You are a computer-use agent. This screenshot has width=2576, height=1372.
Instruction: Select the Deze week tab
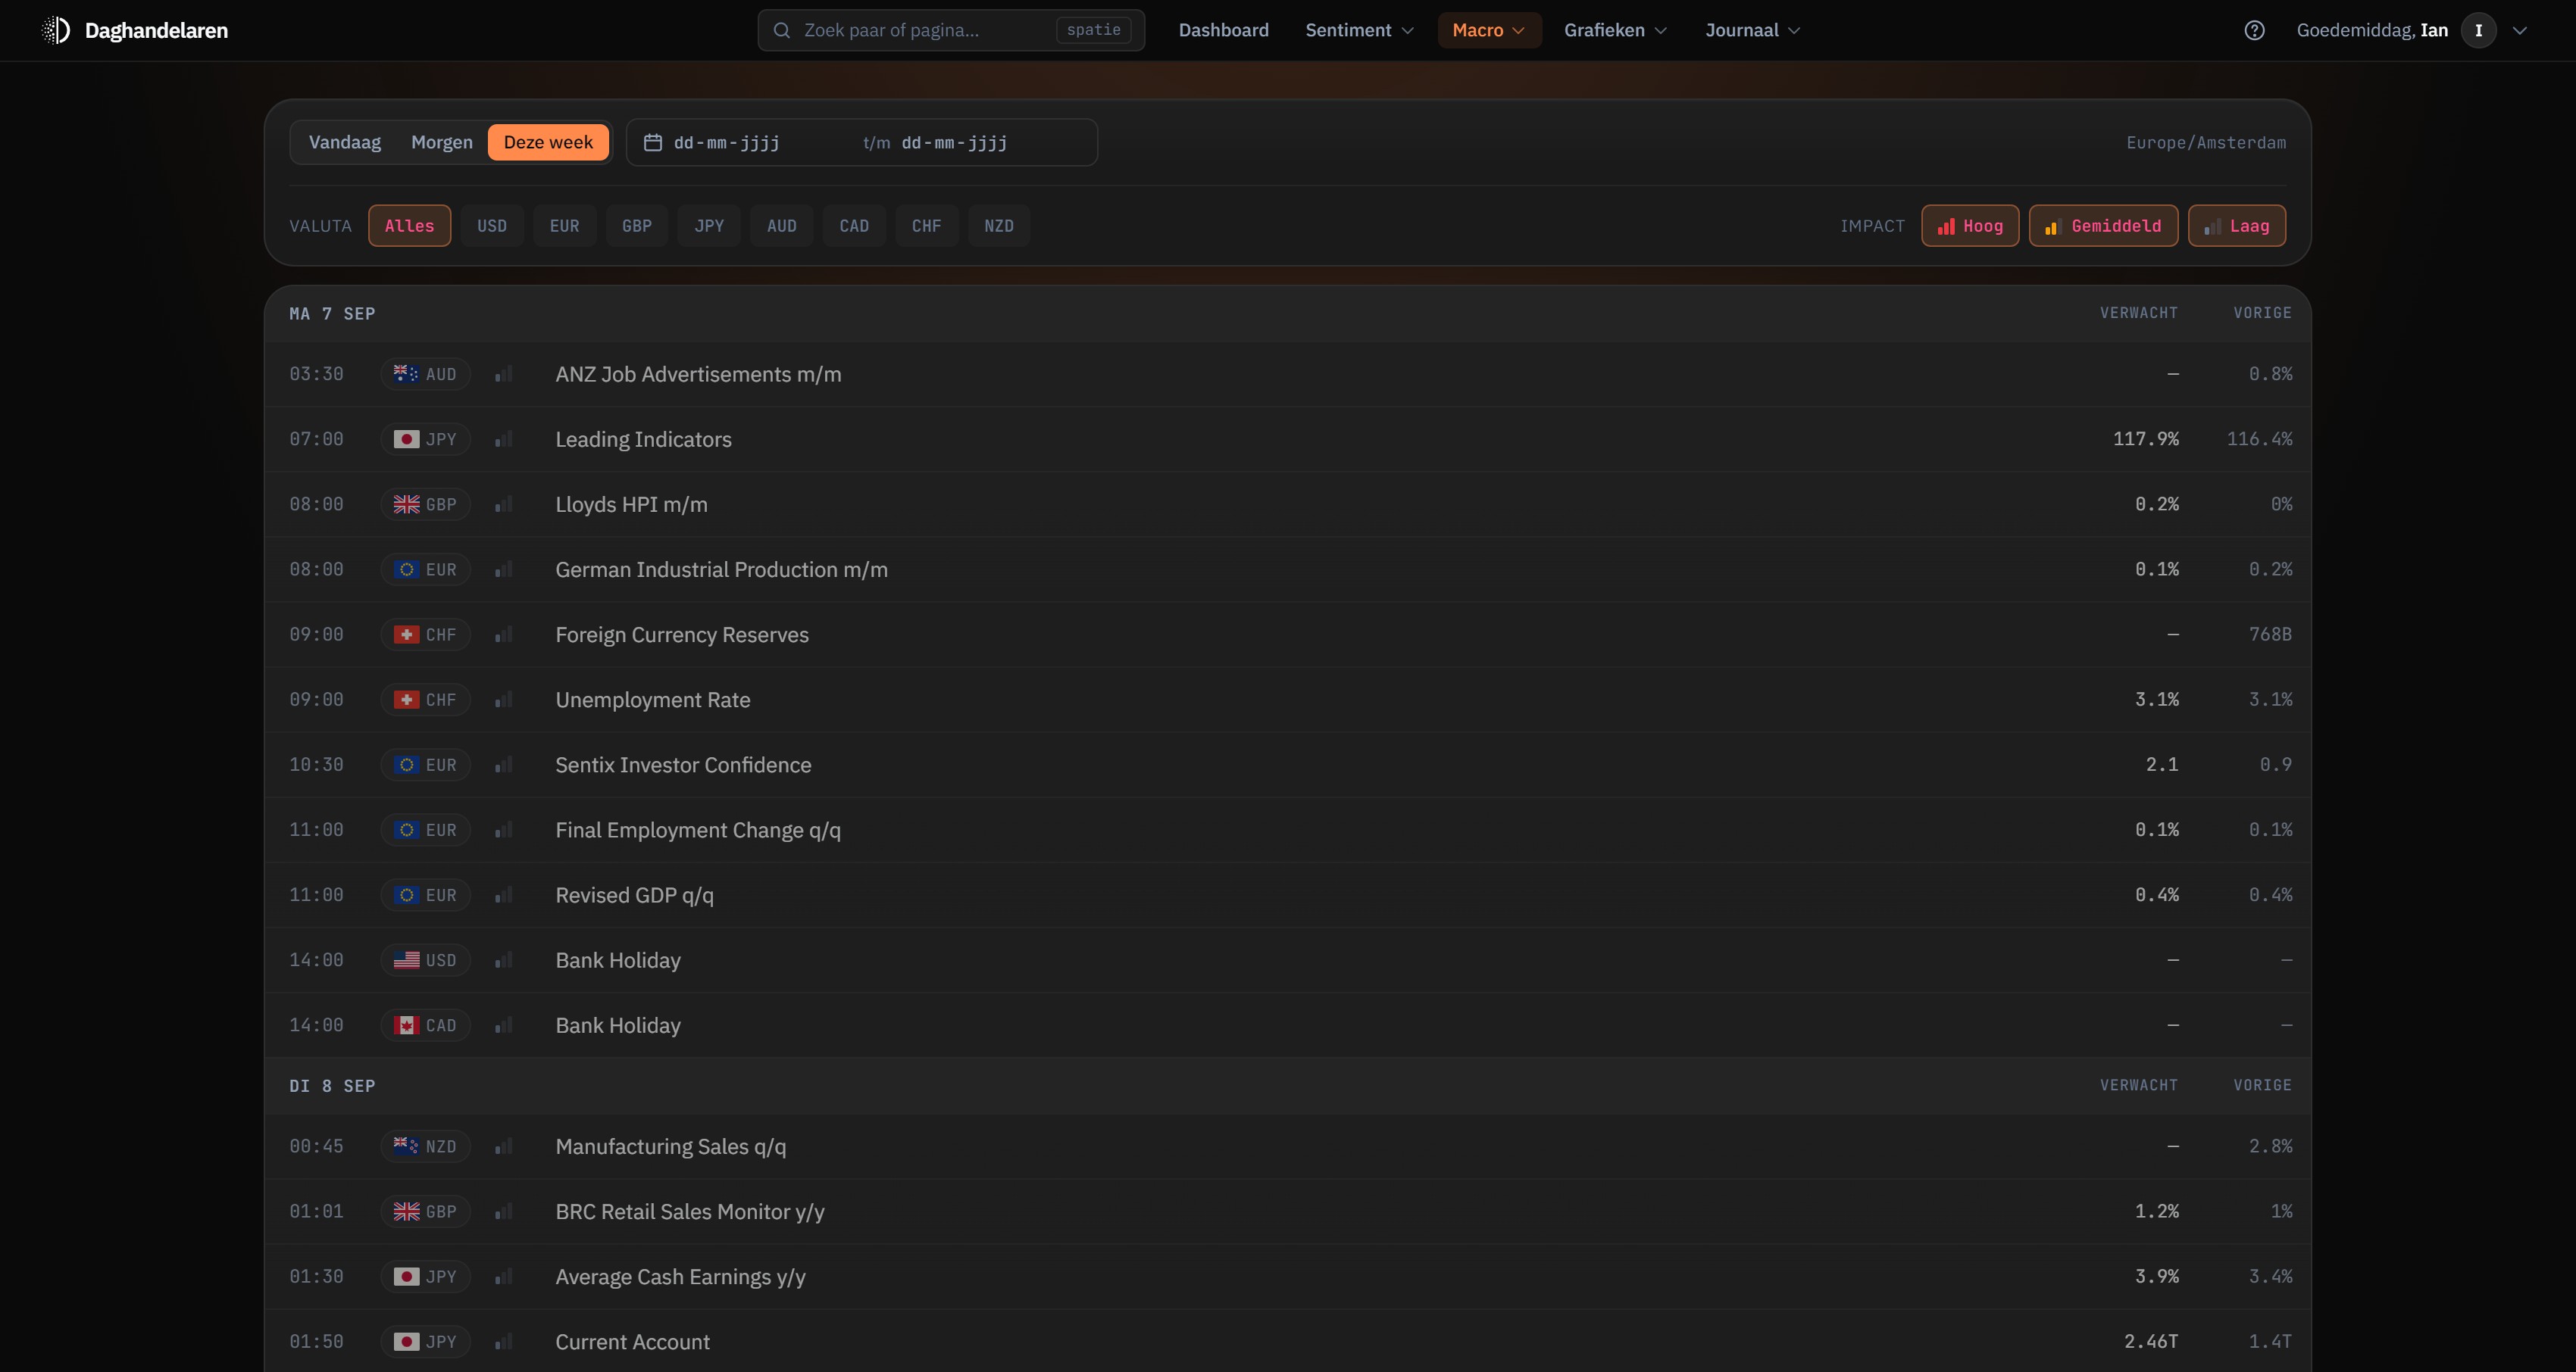[548, 142]
